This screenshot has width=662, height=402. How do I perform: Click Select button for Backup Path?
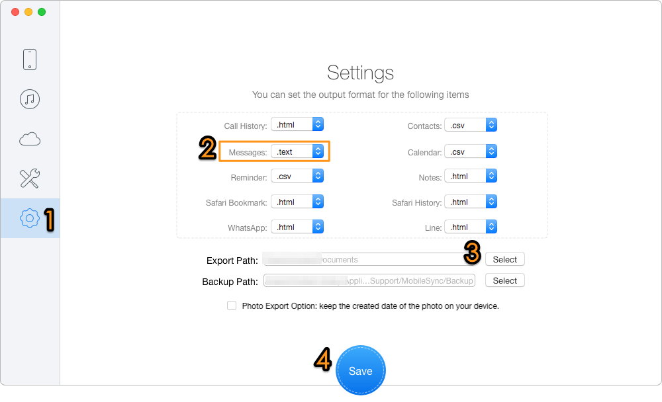coord(505,280)
